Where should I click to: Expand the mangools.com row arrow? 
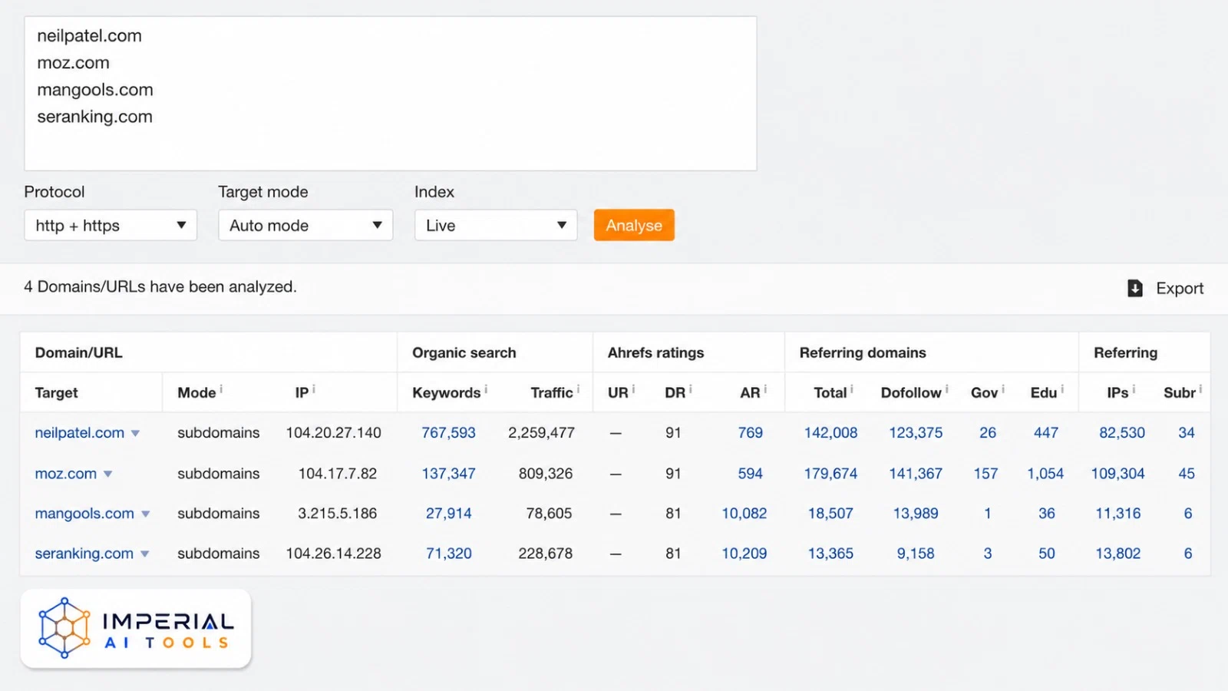click(x=145, y=514)
